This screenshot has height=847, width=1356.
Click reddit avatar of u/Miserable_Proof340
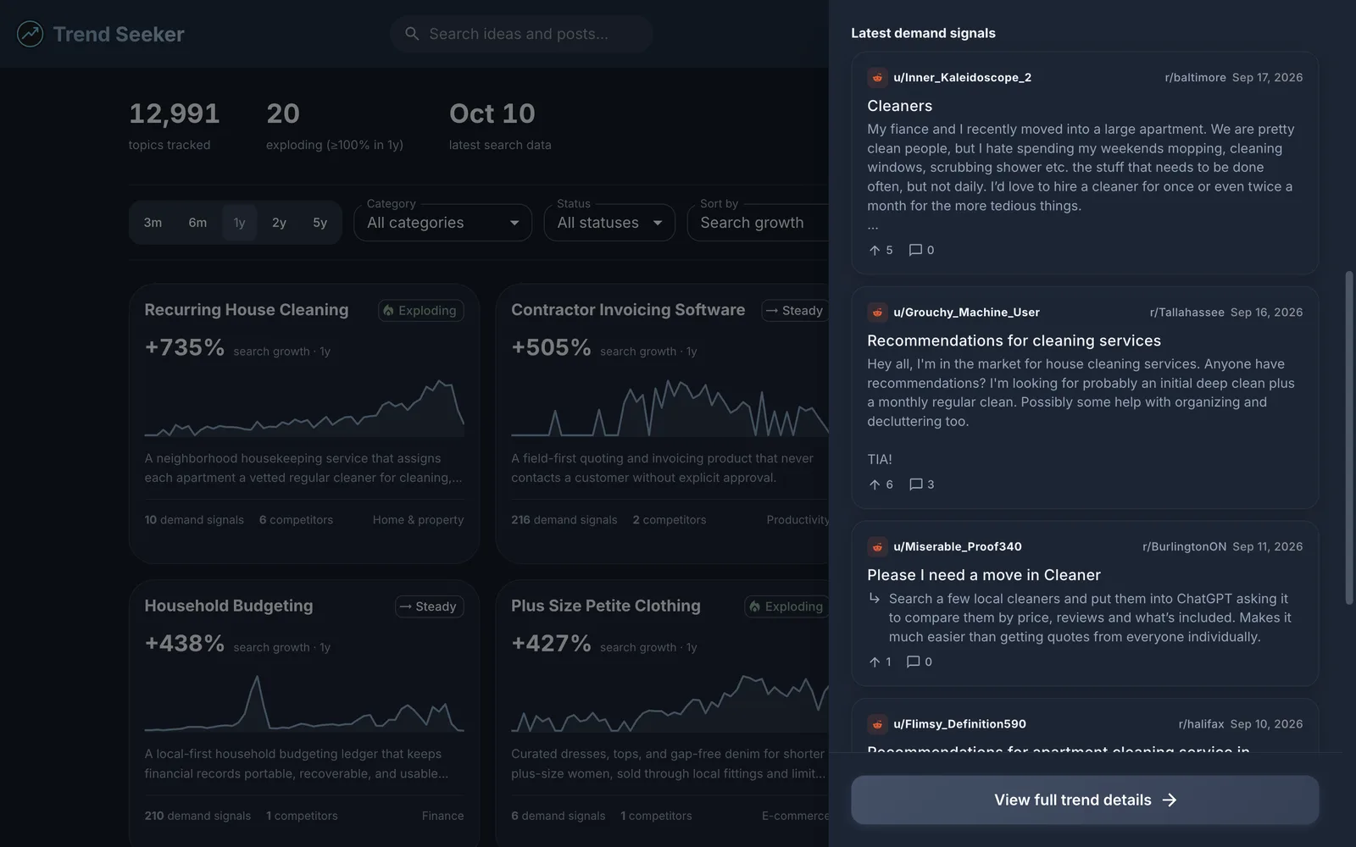[877, 546]
